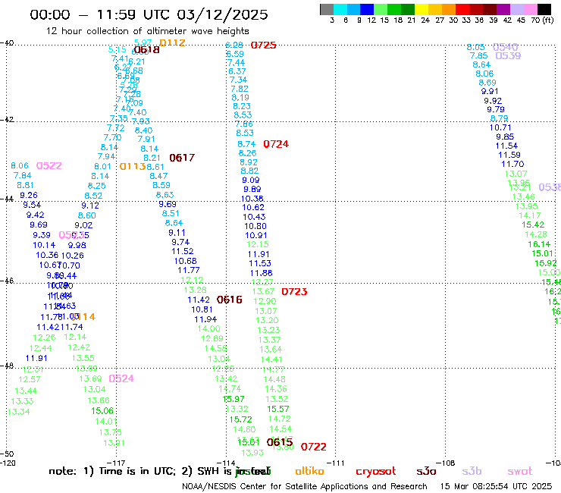Click the wave height value 15.57
561x493 pixels.
[278, 409]
